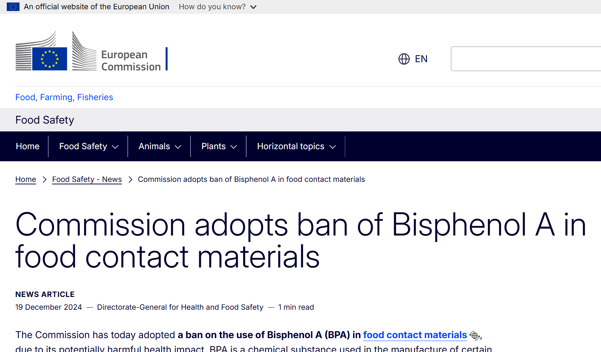This screenshot has height=352, width=601.
Task: Open the food contact materials link
Action: click(x=415, y=335)
